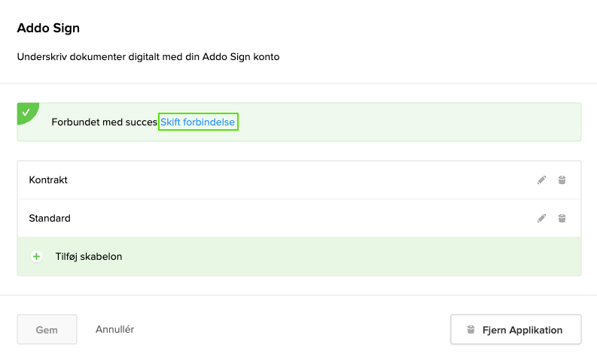Click the pencil icon for Standard template

coord(541,219)
